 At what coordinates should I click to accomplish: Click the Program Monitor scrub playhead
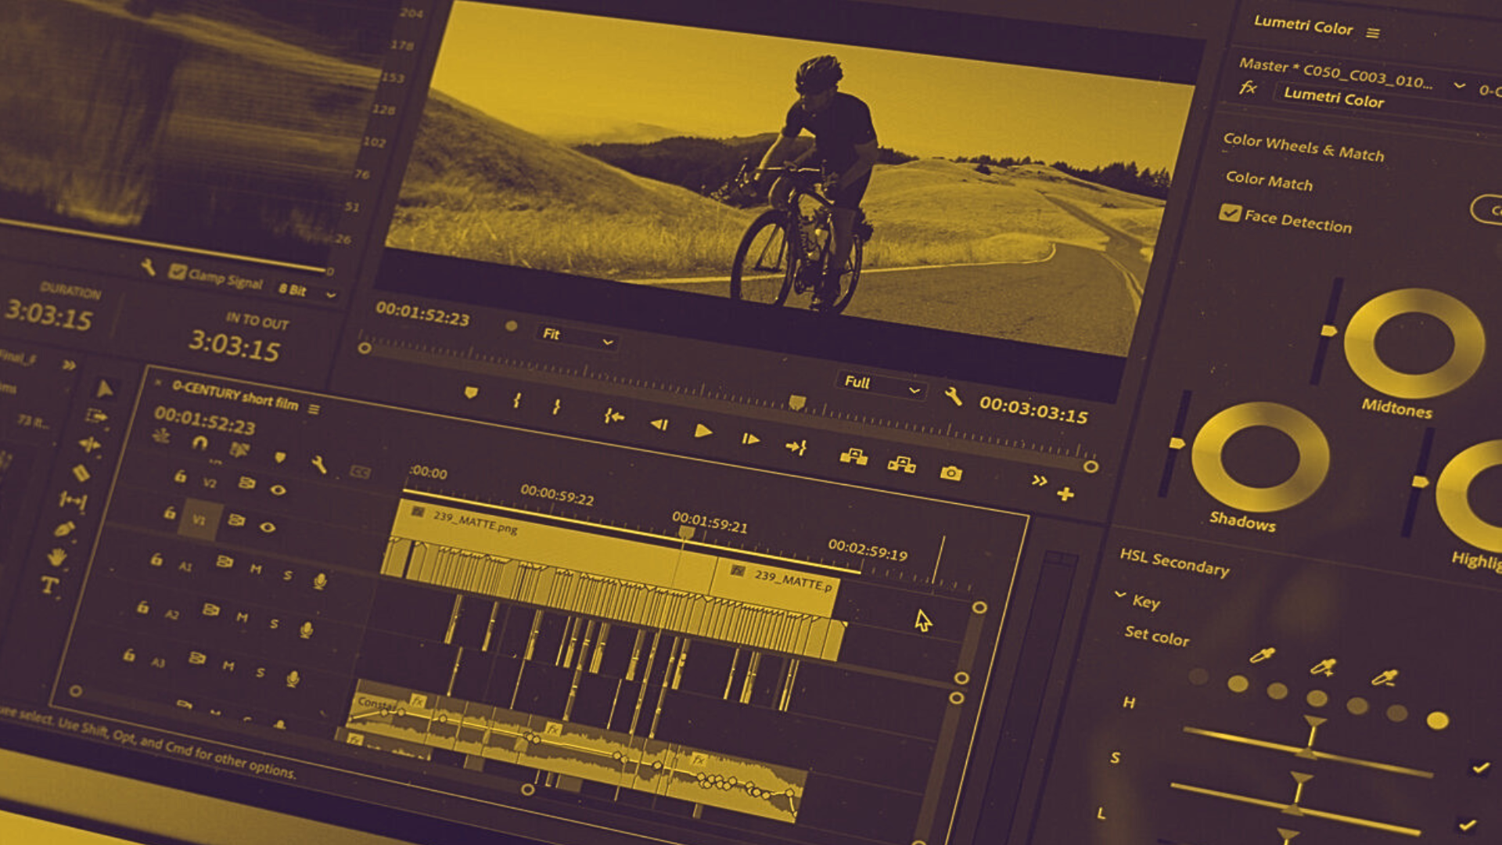[x=796, y=402]
